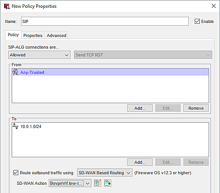This screenshot has width=220, height=193.
Task: Click the Any-Trusted alias icon
Action: pos(16,72)
